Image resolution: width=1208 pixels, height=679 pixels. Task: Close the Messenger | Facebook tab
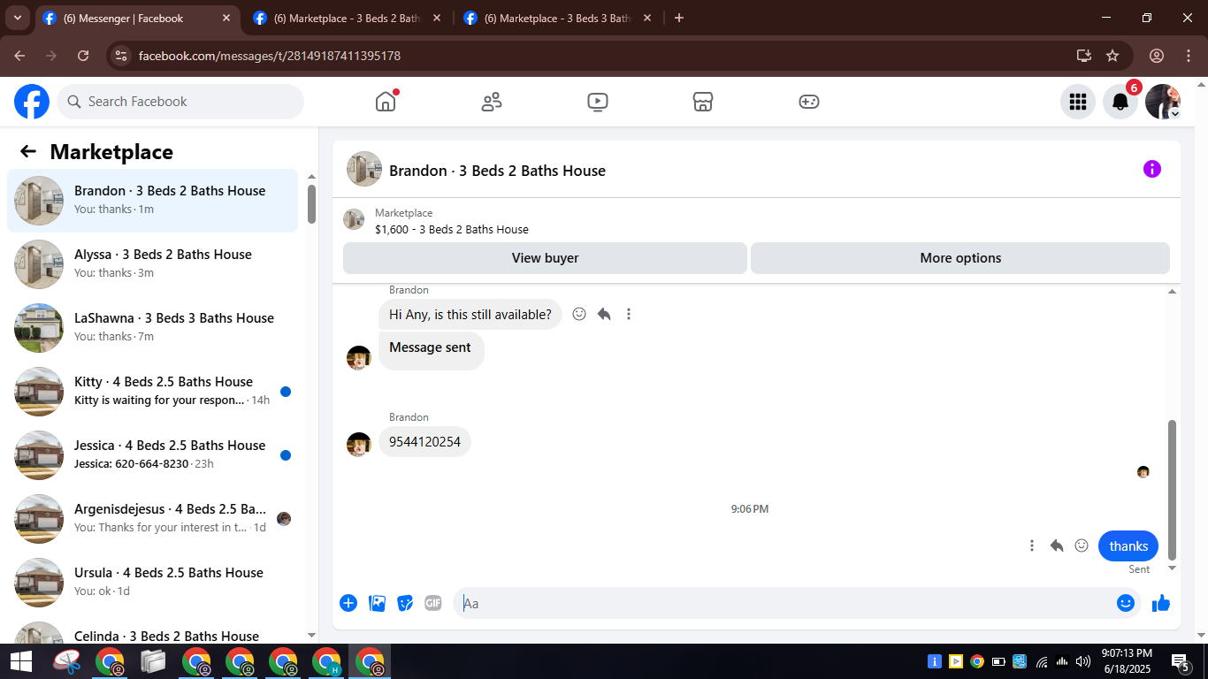point(226,18)
